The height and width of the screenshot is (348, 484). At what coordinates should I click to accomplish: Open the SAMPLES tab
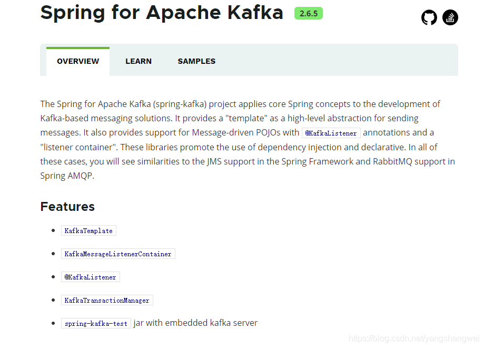pos(196,61)
